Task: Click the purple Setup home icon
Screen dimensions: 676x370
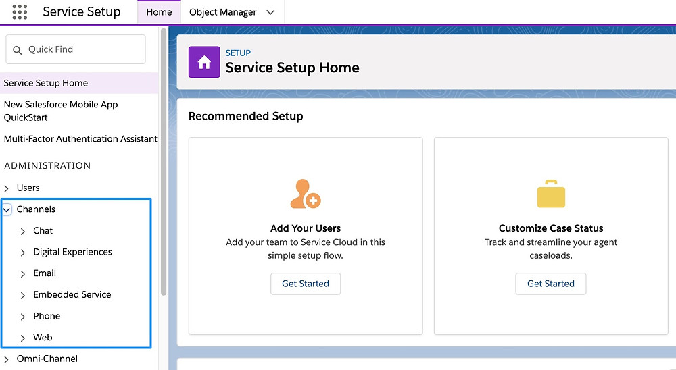Action: tap(204, 62)
